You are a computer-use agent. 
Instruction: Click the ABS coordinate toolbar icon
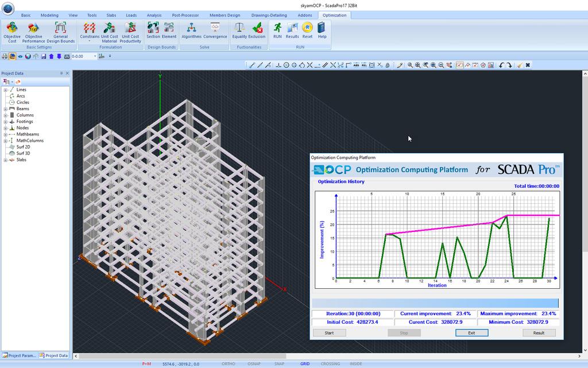(356, 65)
